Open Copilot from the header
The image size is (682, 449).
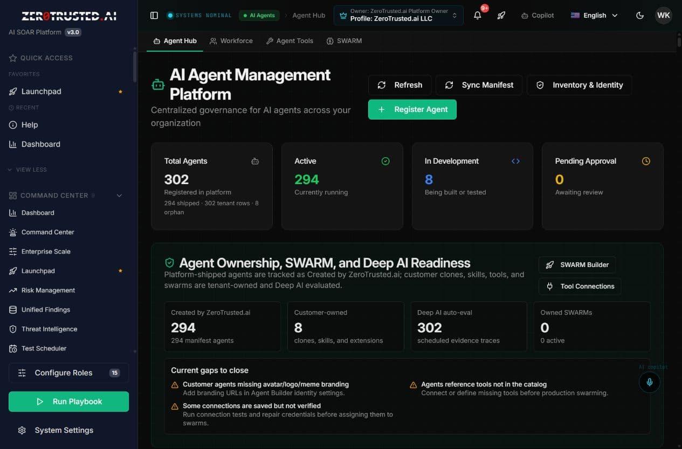538,15
